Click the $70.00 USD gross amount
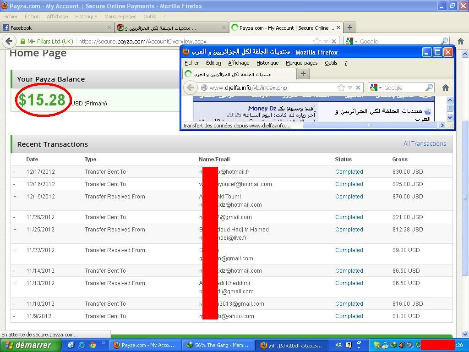Screen dimensions: 469x352 (x=408, y=196)
